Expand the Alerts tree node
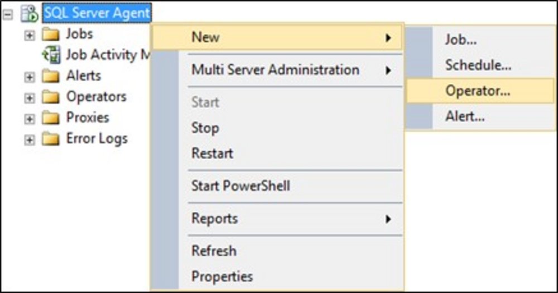 click(30, 76)
